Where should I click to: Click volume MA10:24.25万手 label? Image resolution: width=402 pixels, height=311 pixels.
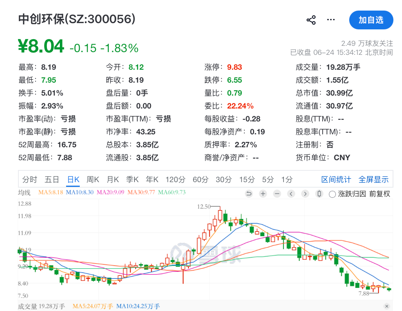138,306
